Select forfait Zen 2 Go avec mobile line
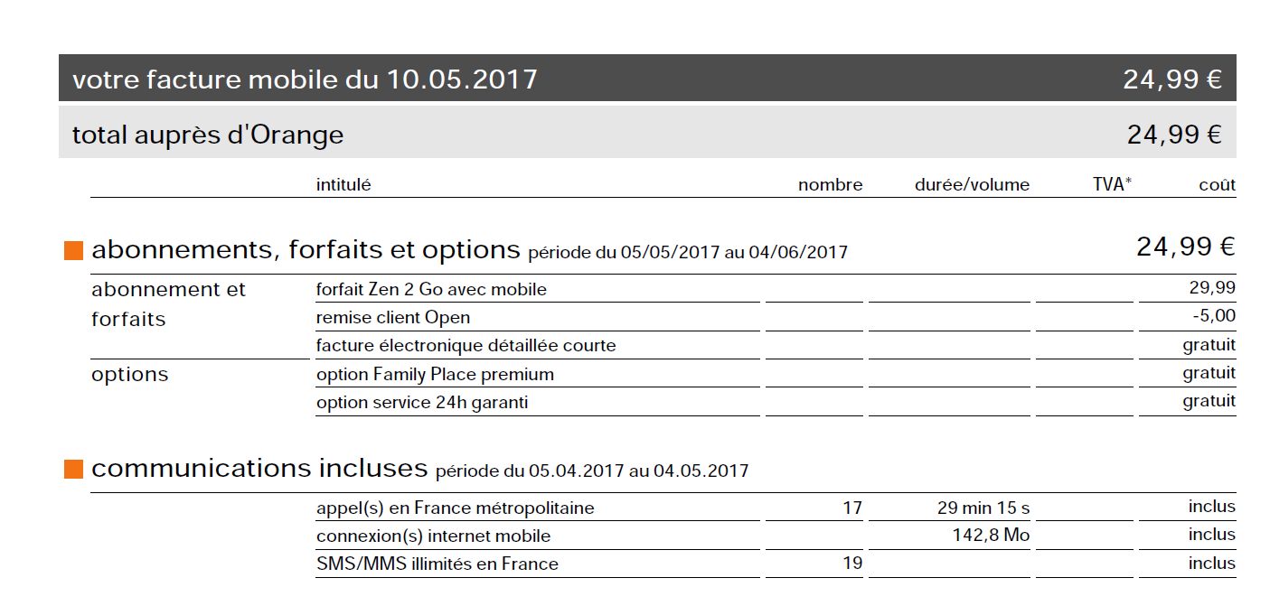Image resolution: width=1270 pixels, height=606 pixels. click(x=431, y=290)
